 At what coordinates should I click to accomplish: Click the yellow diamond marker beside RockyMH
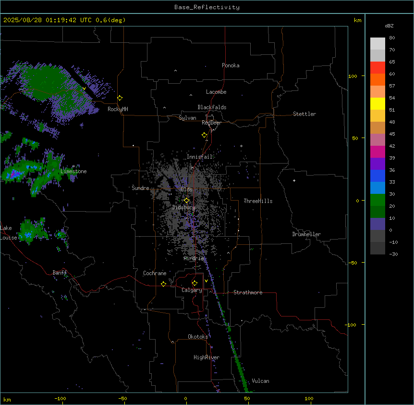pyautogui.click(x=120, y=98)
